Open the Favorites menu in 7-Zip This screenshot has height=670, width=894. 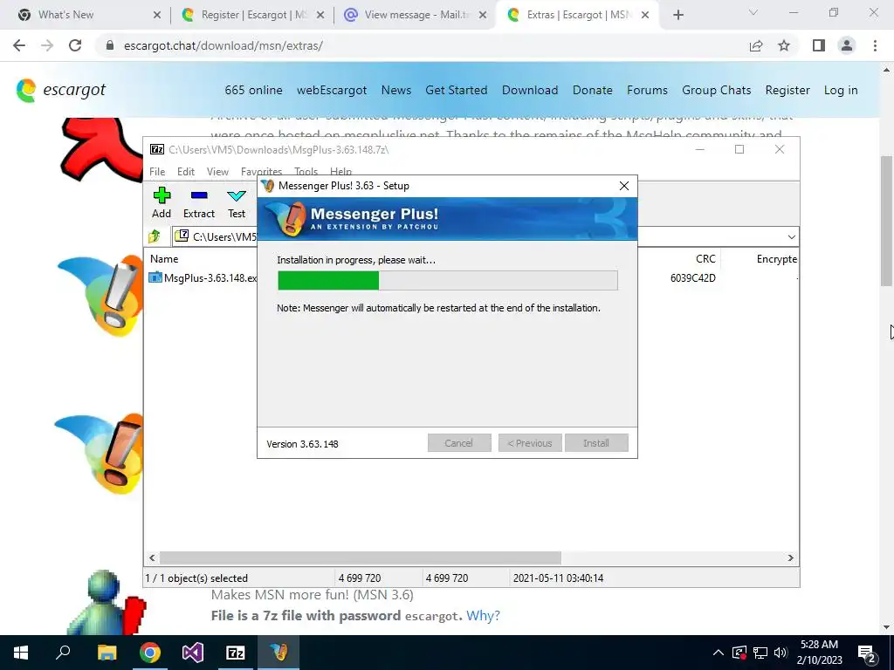coord(261,172)
